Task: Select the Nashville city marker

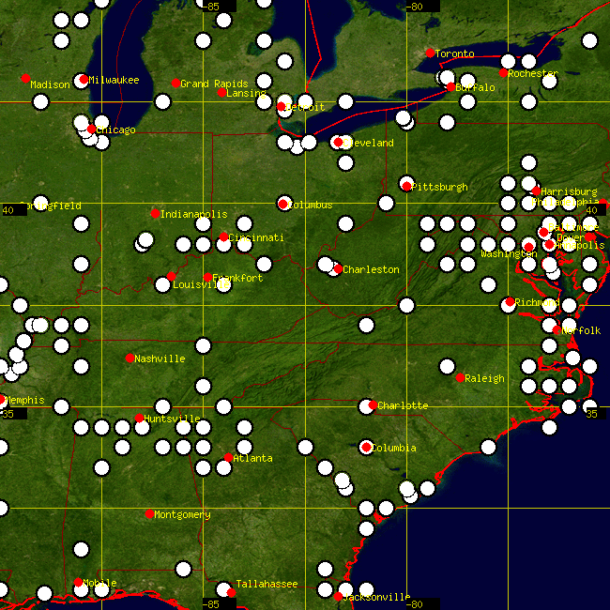Action: click(x=130, y=358)
